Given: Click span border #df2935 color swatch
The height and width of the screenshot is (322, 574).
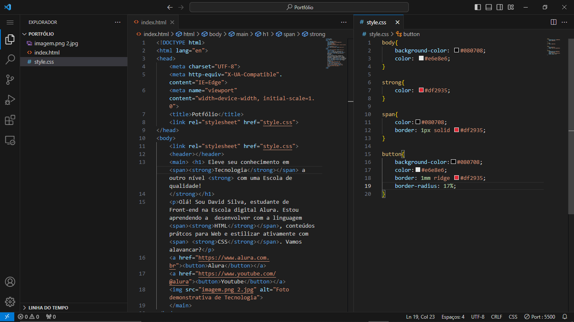Looking at the screenshot, I should pos(457,130).
